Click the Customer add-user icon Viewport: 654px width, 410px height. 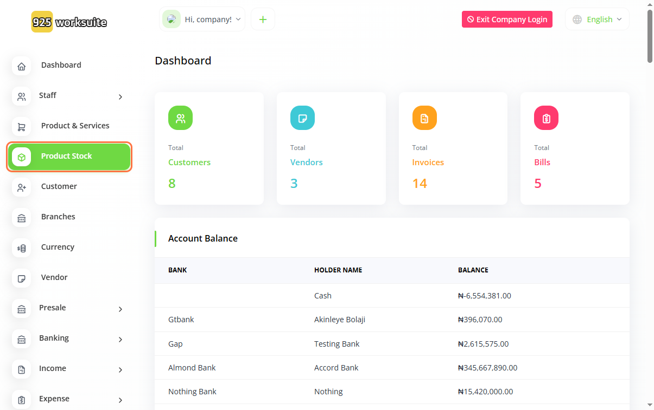(x=21, y=188)
